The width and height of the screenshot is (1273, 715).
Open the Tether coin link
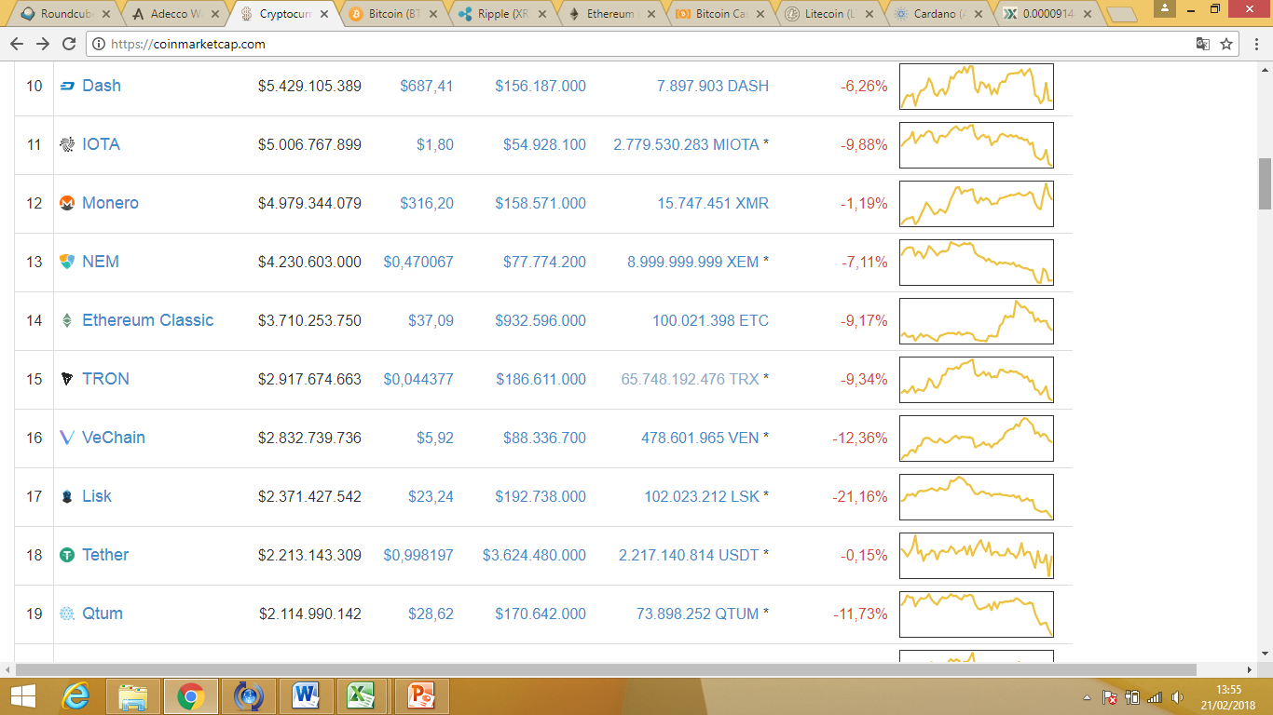point(105,555)
